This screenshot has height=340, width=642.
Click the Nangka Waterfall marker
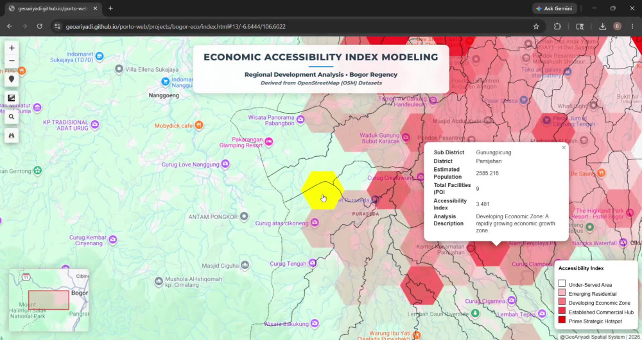point(623,243)
